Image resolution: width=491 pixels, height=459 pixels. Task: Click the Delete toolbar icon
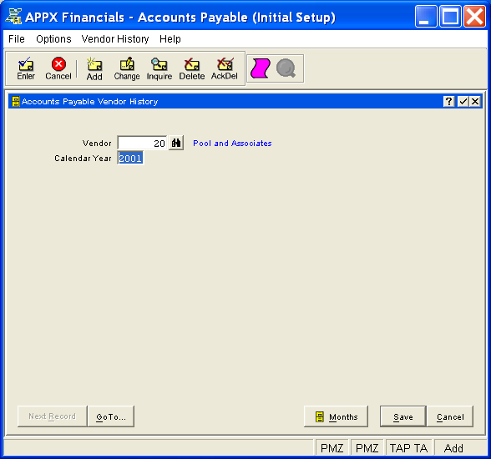[x=192, y=68]
